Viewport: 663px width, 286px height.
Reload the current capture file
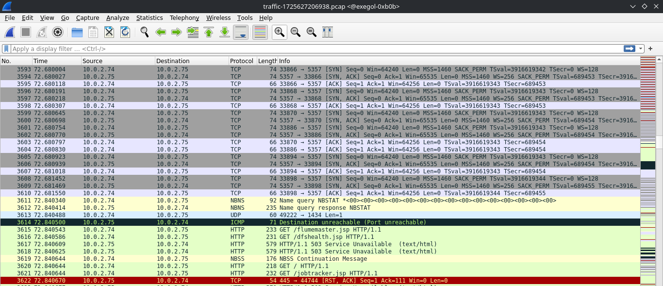point(125,33)
